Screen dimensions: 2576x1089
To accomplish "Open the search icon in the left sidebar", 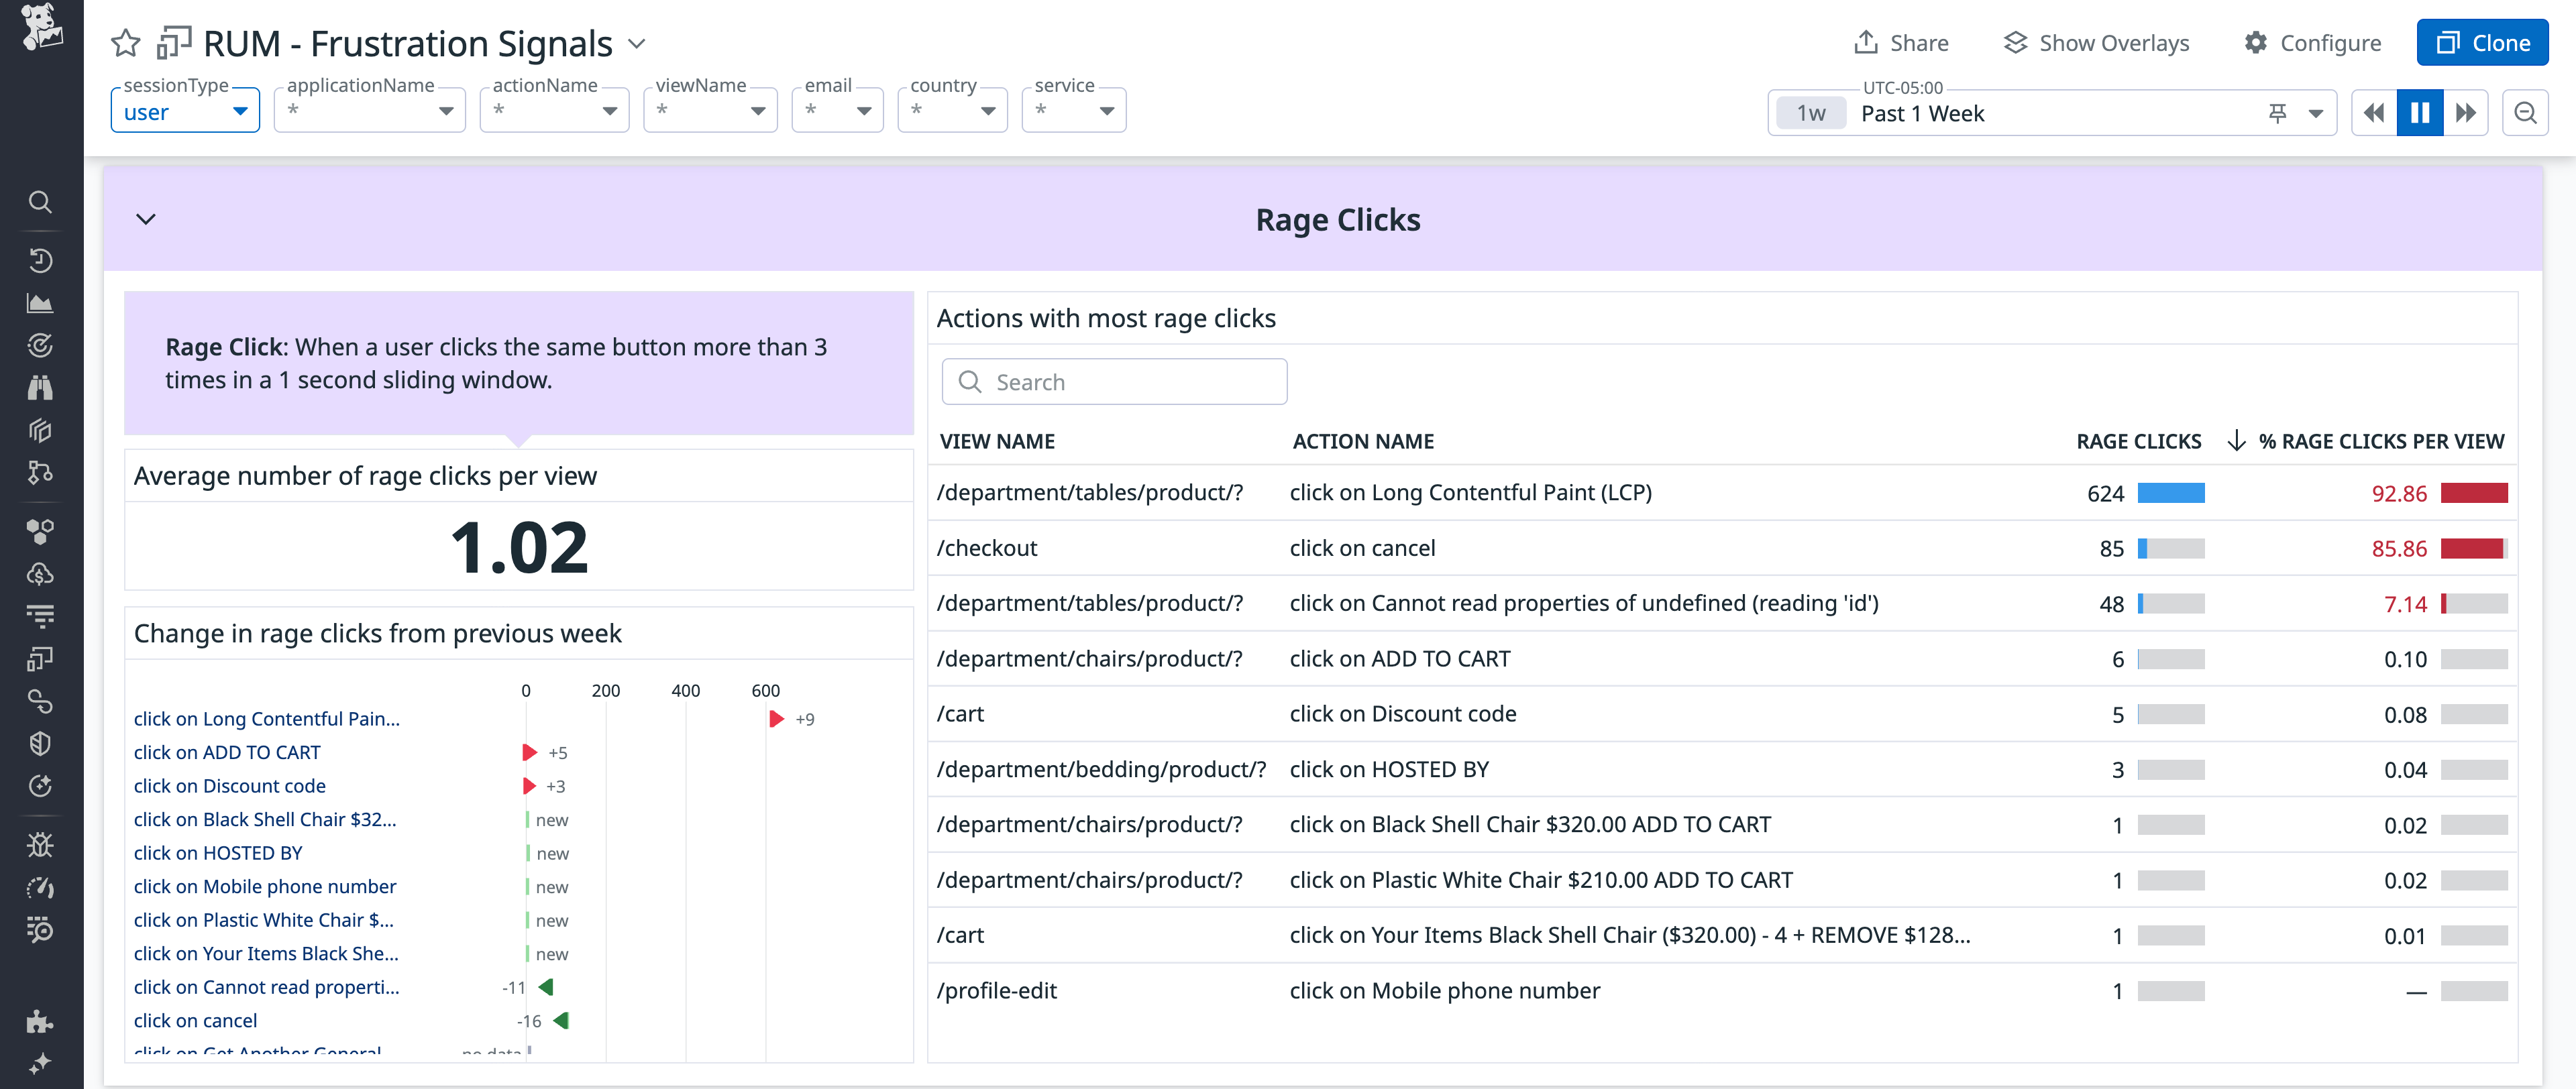I will coord(40,202).
